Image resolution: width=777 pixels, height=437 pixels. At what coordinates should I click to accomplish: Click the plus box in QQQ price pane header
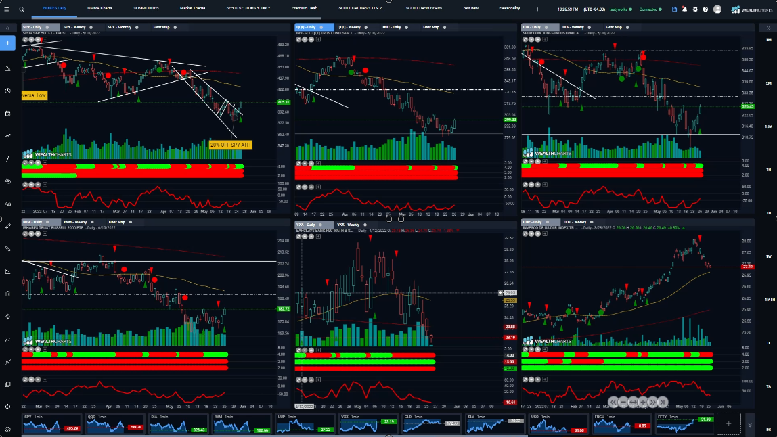[x=318, y=39]
